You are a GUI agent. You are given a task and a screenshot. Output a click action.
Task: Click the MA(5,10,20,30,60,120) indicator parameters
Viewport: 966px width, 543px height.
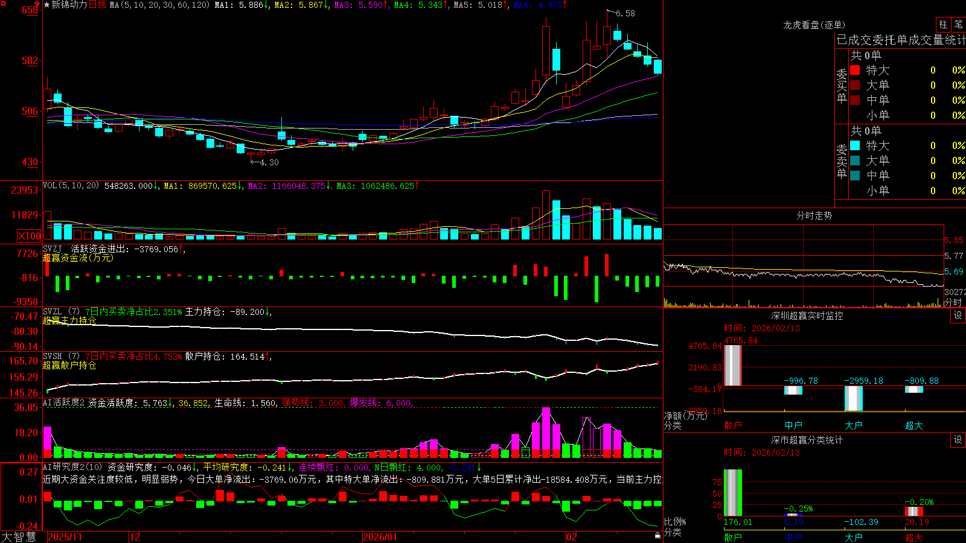[159, 5]
